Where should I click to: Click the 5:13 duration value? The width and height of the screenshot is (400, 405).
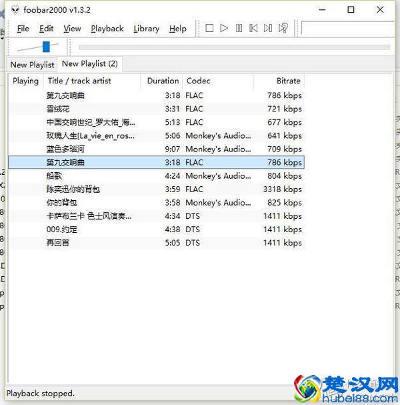[173, 122]
